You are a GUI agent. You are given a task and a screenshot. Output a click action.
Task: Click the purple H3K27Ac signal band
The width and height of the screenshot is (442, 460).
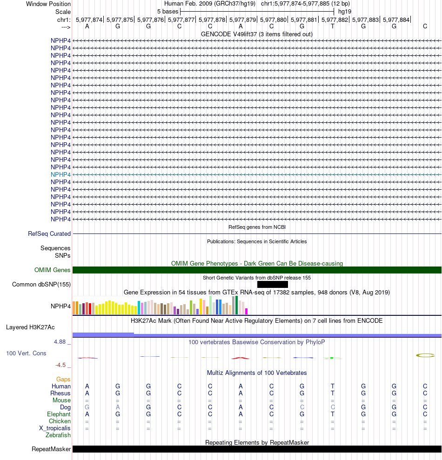pos(257,335)
